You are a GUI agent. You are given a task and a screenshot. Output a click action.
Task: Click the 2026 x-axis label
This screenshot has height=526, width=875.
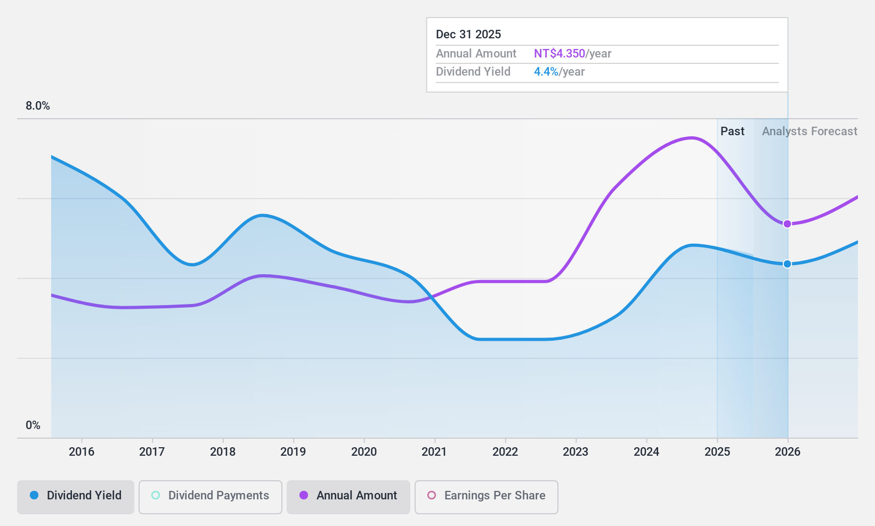coord(788,451)
